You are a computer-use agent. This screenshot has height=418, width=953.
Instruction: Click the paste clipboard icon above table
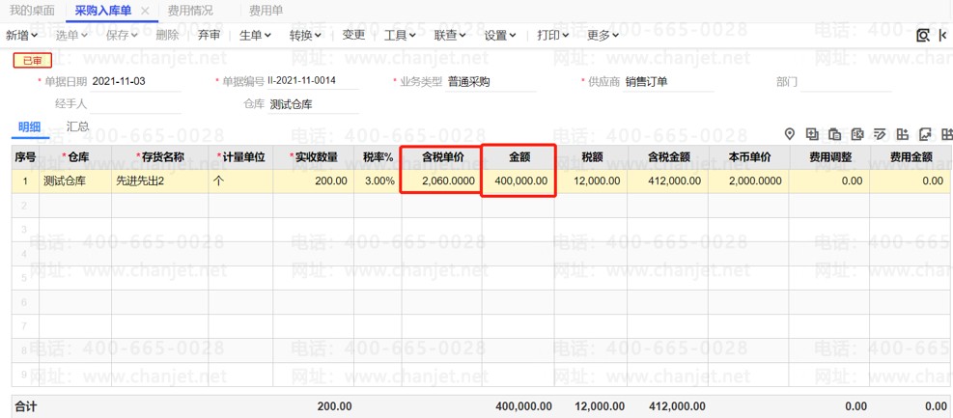click(835, 134)
